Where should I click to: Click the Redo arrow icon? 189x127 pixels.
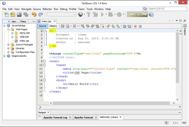point(40,14)
